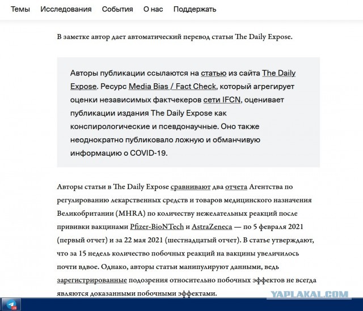Open the О нас page
363x311 pixels.
click(x=153, y=9)
